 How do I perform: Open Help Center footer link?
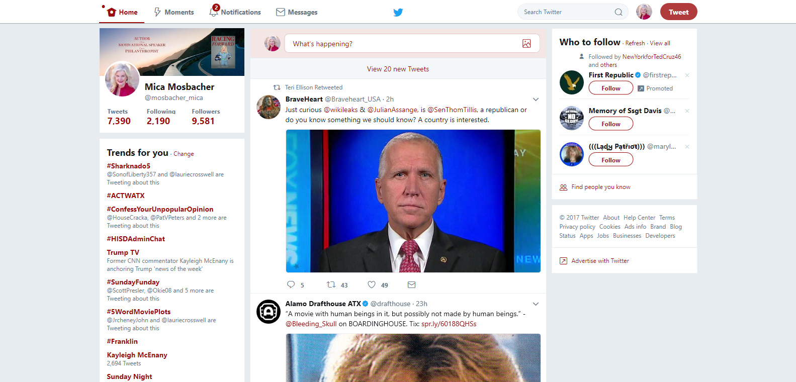639,218
